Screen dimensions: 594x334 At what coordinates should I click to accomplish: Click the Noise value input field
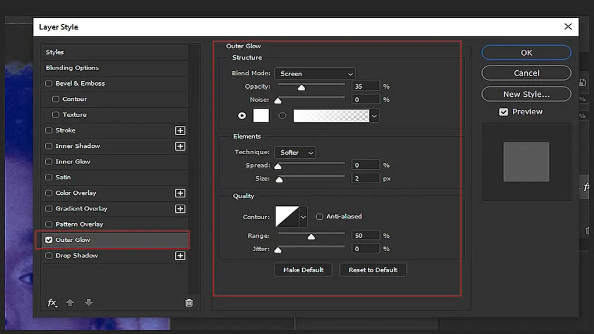pos(365,100)
